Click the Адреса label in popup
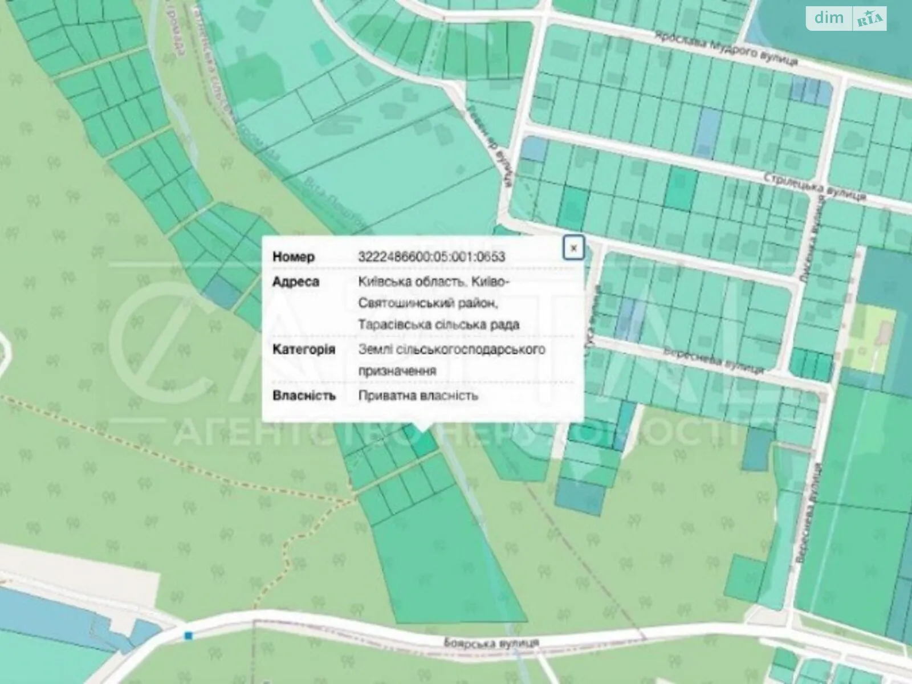Image resolution: width=912 pixels, height=684 pixels. (x=296, y=282)
